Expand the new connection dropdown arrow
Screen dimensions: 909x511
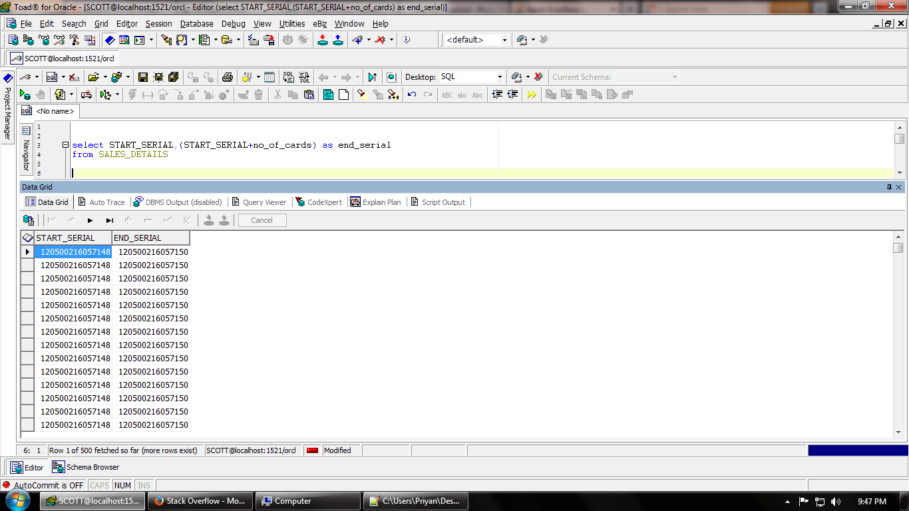37,77
